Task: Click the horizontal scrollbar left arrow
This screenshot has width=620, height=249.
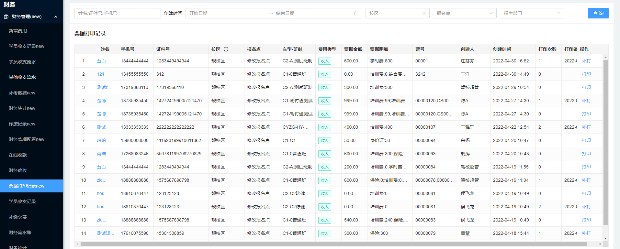Action: 77,244
